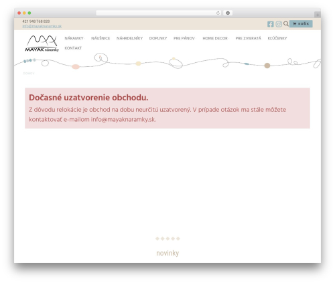Click the Dočasné uzatvorenie obchodu heading
The width and height of the screenshot is (335, 283).
88,98
